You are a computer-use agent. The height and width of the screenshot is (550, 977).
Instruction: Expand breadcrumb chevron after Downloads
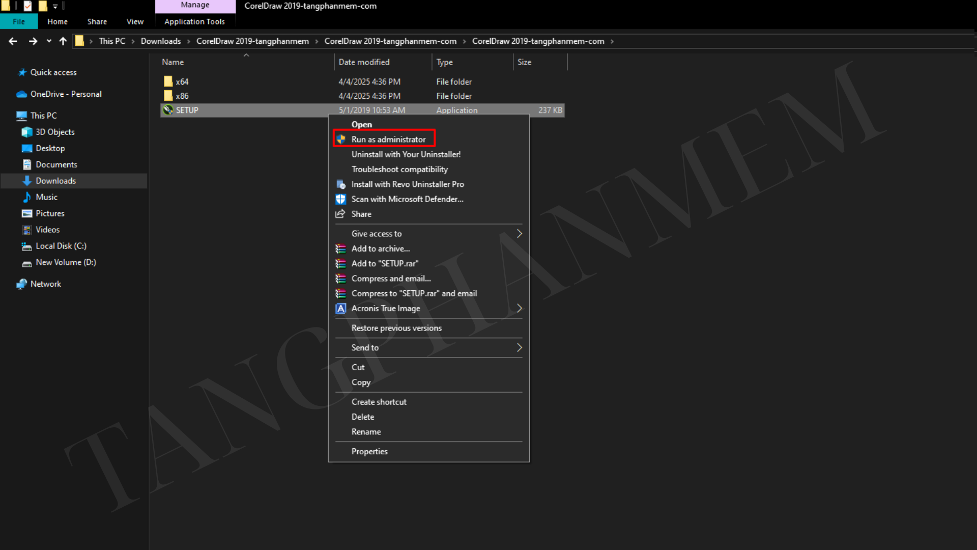tap(189, 41)
